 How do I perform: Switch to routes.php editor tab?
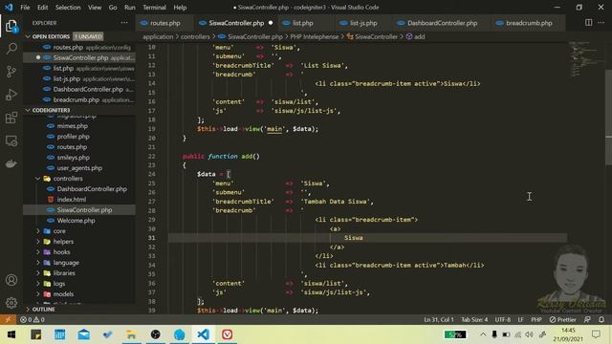[164, 23]
